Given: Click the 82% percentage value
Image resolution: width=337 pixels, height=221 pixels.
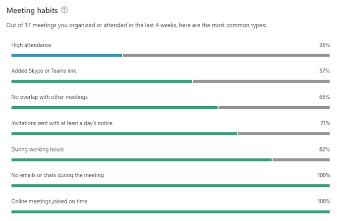Looking at the screenshot, I should click(x=325, y=149).
